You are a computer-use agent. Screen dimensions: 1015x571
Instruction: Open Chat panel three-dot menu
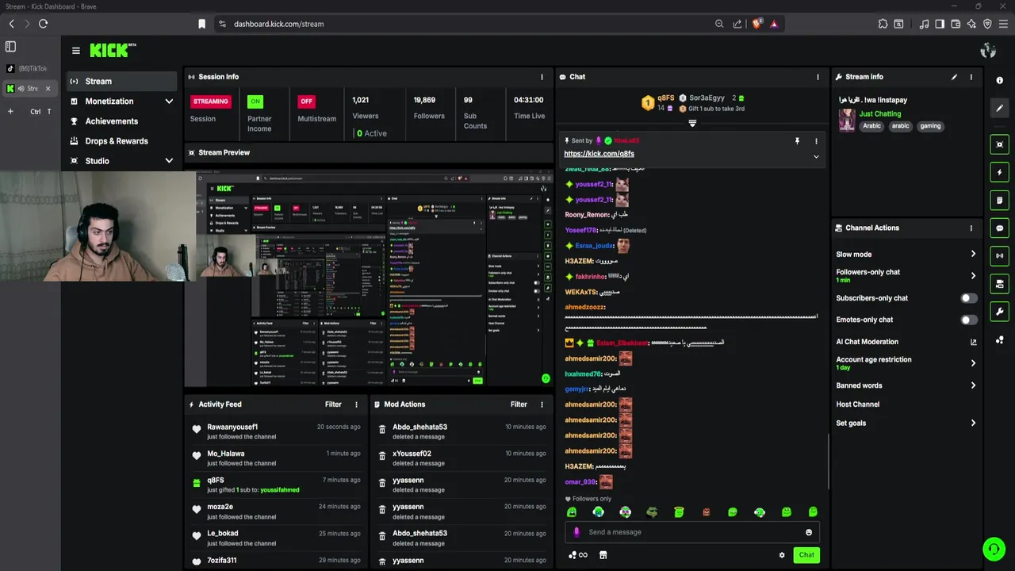pos(818,77)
